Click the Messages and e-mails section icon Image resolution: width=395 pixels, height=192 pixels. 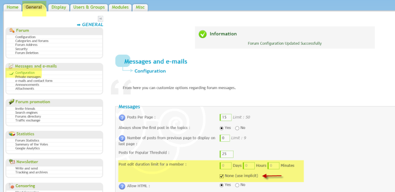pos(11,66)
